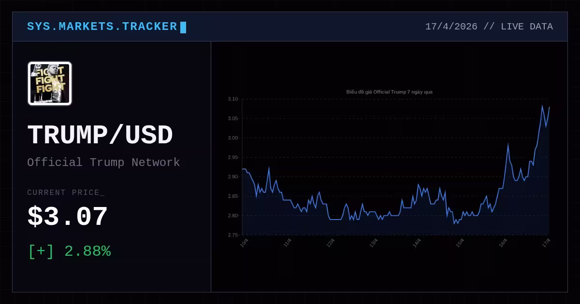Click the 12/4 date axis label

[x=331, y=242]
